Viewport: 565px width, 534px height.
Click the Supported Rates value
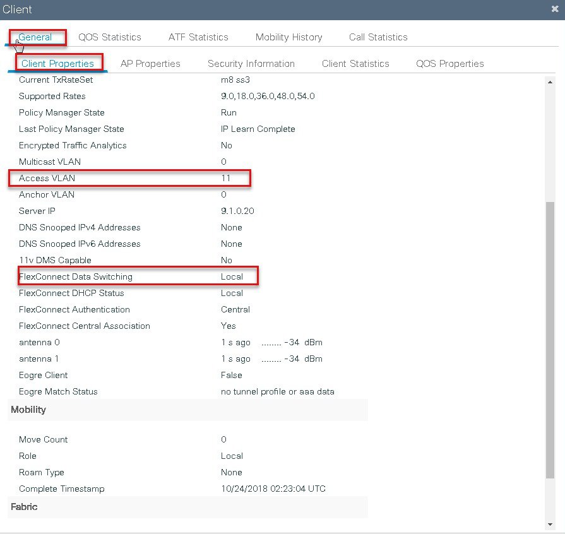tap(268, 96)
